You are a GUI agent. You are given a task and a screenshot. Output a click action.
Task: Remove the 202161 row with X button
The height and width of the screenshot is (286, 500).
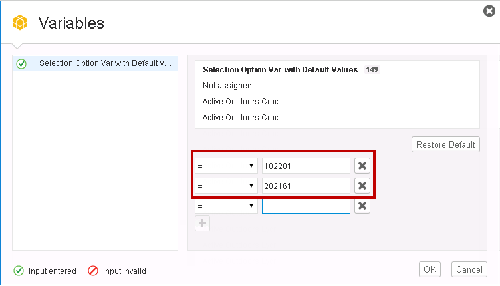[362, 186]
